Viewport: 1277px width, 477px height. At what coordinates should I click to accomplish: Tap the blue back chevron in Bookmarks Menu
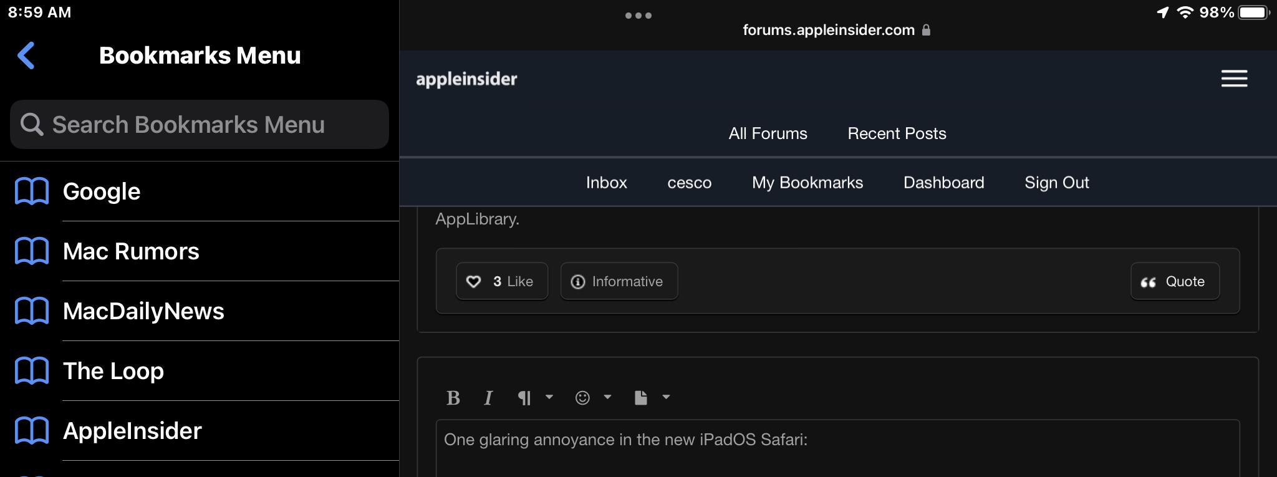26,55
